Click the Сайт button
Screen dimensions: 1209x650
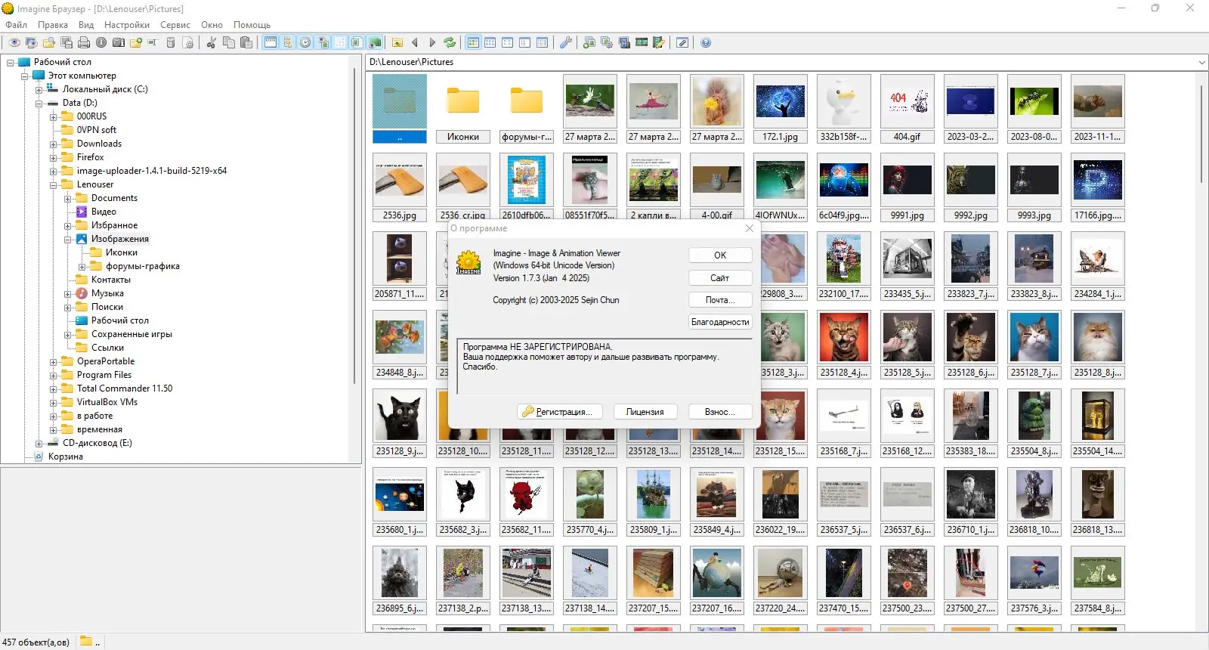pos(720,277)
